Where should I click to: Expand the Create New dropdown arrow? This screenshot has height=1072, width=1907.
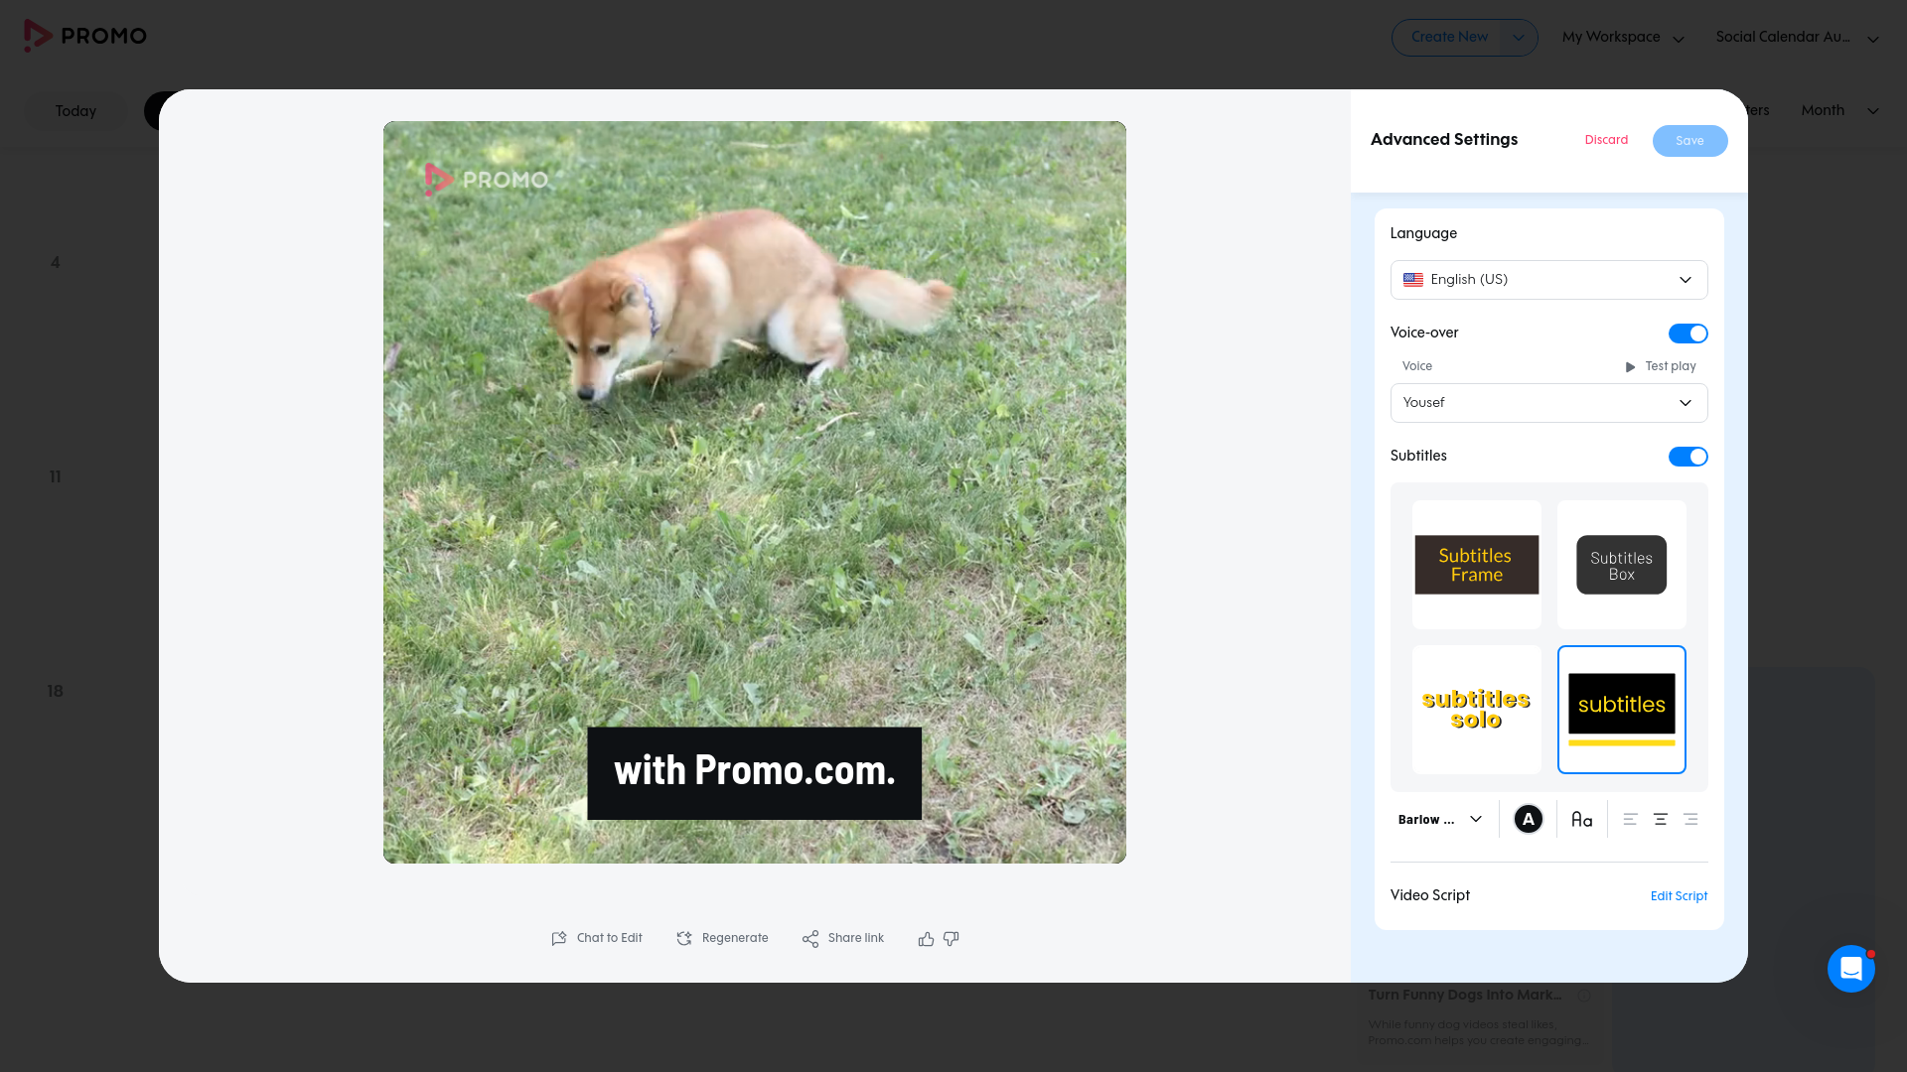1518,38
